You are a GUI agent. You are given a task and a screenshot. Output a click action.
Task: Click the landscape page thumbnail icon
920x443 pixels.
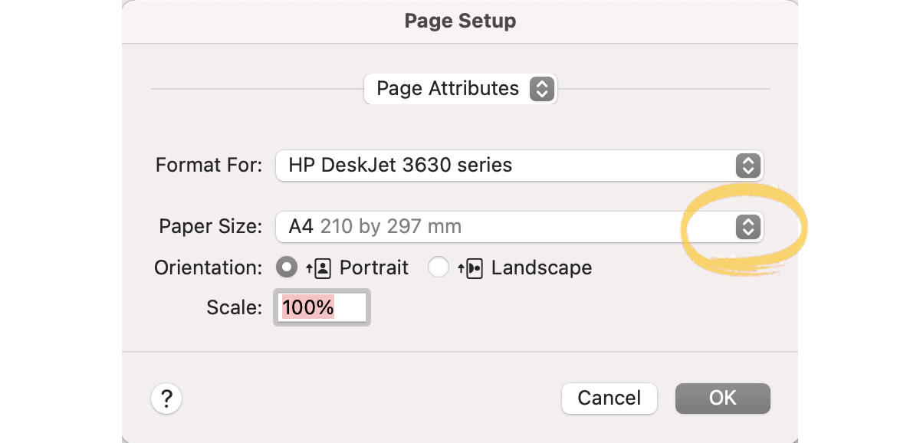click(473, 267)
